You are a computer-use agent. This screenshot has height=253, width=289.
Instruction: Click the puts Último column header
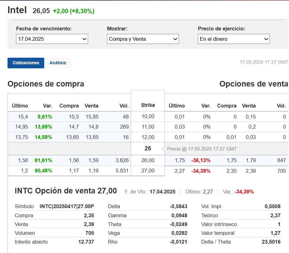pos(177,106)
